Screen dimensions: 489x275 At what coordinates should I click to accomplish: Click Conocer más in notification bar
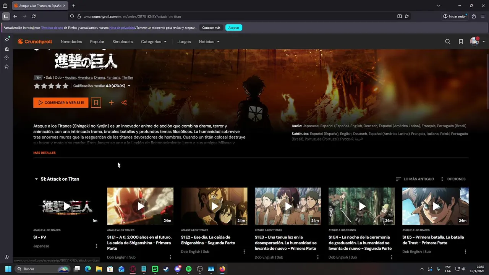[211, 27]
